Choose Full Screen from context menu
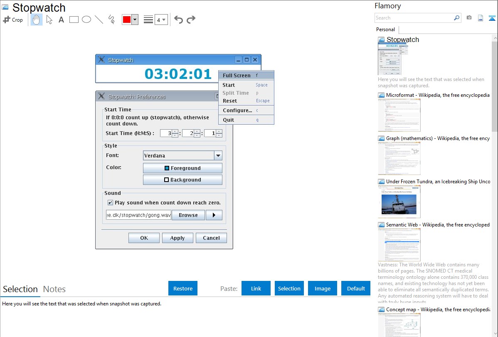This screenshot has width=498, height=337. [246, 76]
